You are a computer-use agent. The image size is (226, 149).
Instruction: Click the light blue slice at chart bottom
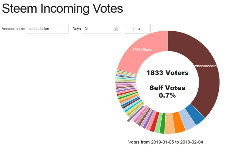[x=187, y=120]
